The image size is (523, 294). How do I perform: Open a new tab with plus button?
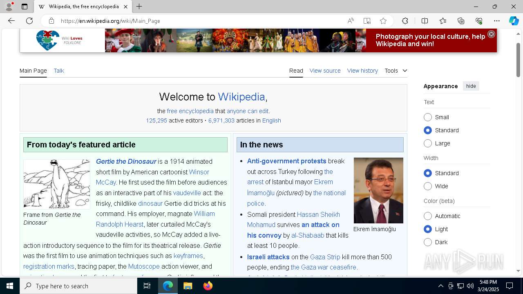tap(139, 7)
